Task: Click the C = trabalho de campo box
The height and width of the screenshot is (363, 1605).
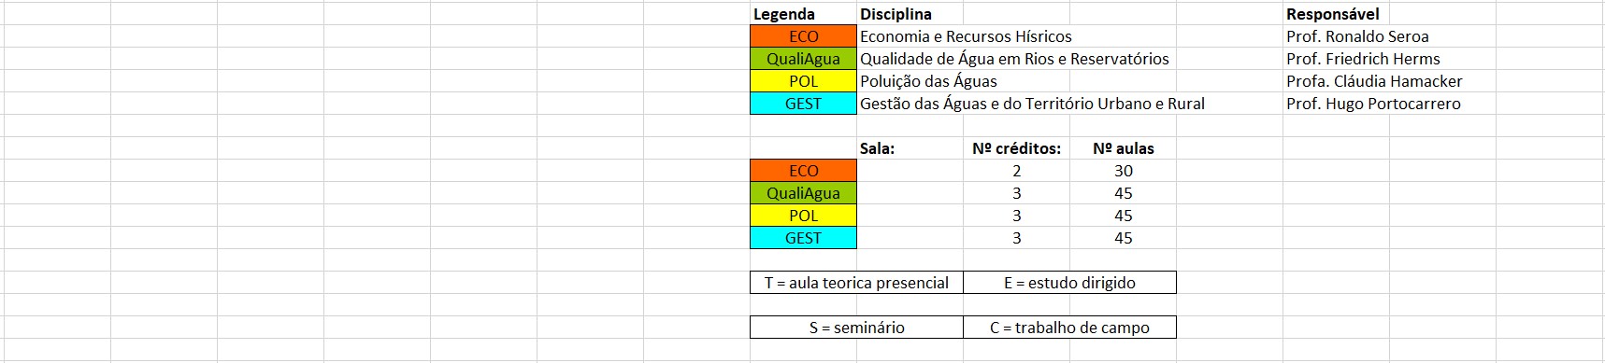Action: pos(1069,328)
